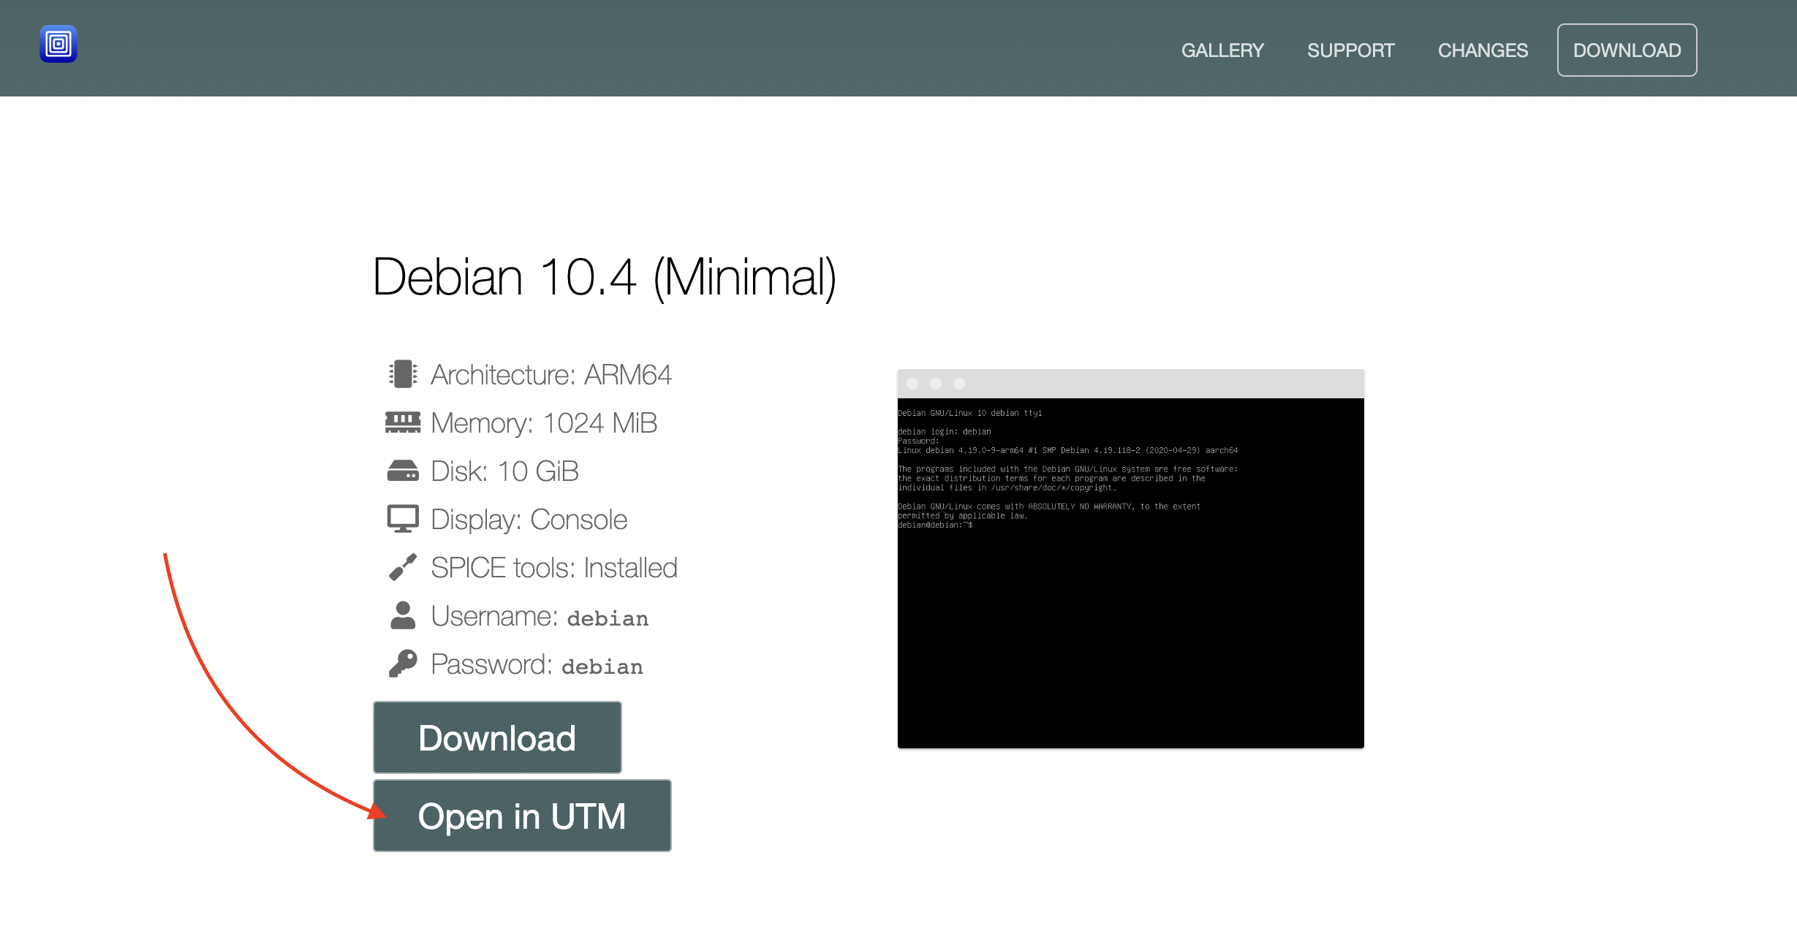
Task: View the Changes page
Action: click(x=1483, y=50)
